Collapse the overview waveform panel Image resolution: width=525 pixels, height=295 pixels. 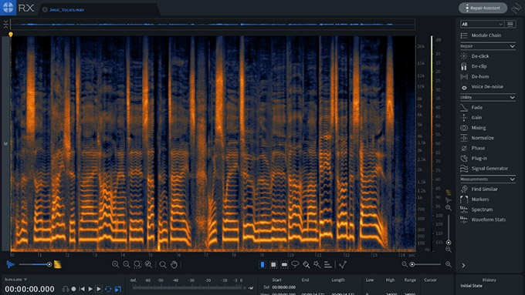5,24
